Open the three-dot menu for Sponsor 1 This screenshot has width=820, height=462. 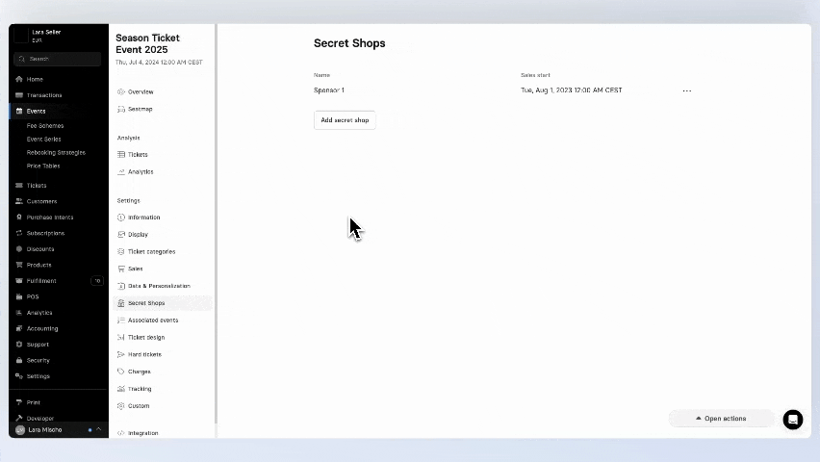(x=686, y=90)
